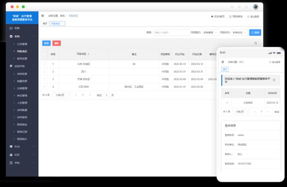287x187 pixels.
Task: Click page number 1 in the desktop pagination
Action: (x=83, y=95)
